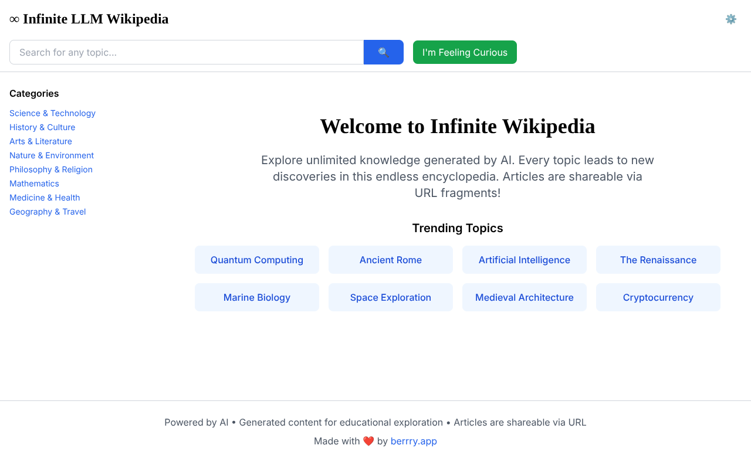Click inside the topic search field
This screenshot has height=469, width=751.
[x=187, y=52]
